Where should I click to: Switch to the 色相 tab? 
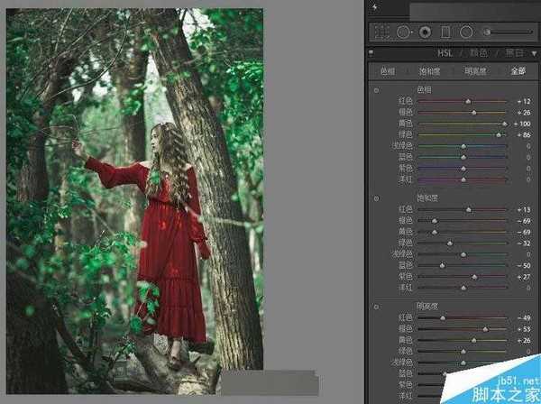tap(388, 71)
